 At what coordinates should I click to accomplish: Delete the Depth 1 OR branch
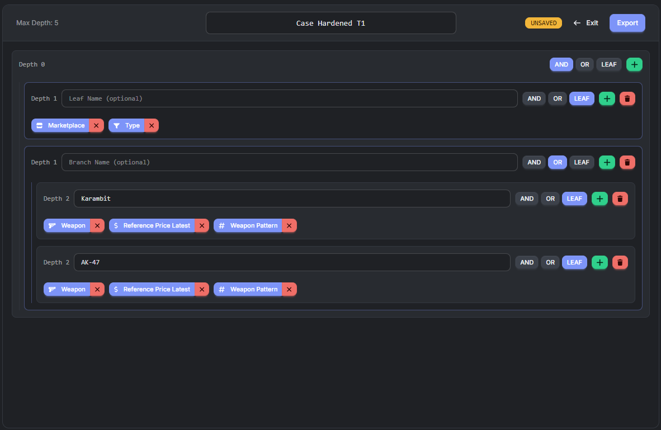(627, 162)
